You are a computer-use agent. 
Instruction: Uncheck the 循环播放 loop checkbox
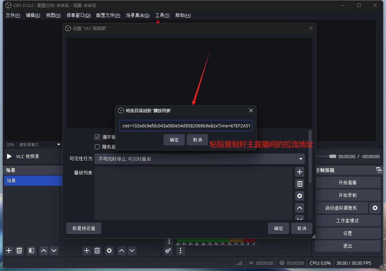tap(97, 137)
